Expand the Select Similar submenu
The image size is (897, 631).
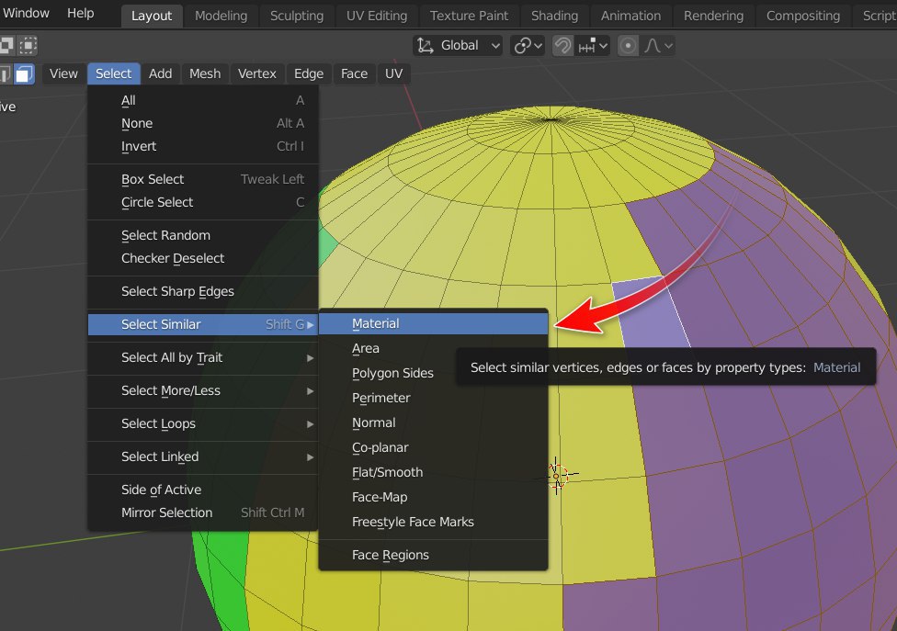coord(203,324)
